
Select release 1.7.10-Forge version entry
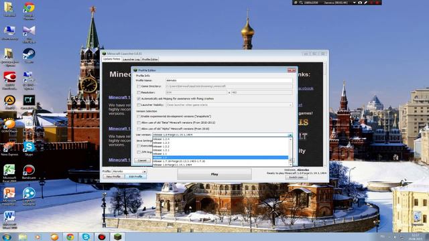pyautogui.click(x=221, y=161)
